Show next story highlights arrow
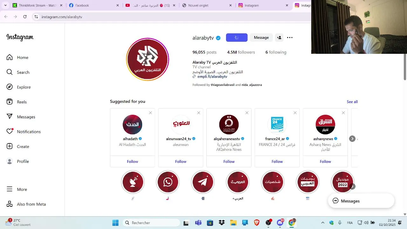Viewport: 407px width, 229px height. [x=352, y=186]
